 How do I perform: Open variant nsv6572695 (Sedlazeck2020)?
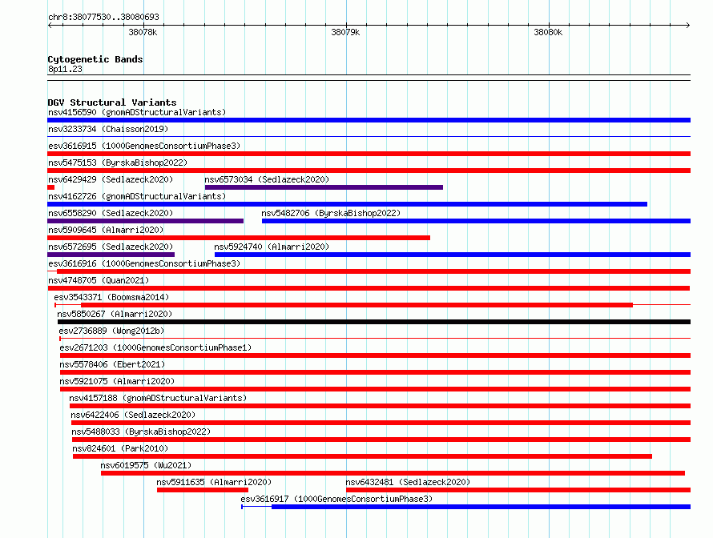[x=111, y=247]
